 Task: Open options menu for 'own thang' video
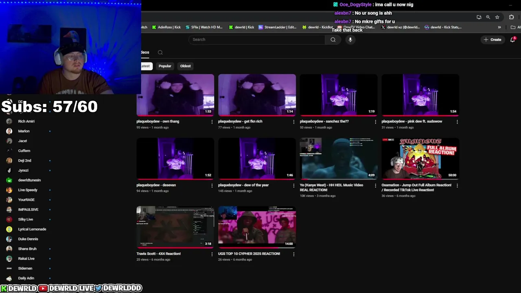point(212,122)
